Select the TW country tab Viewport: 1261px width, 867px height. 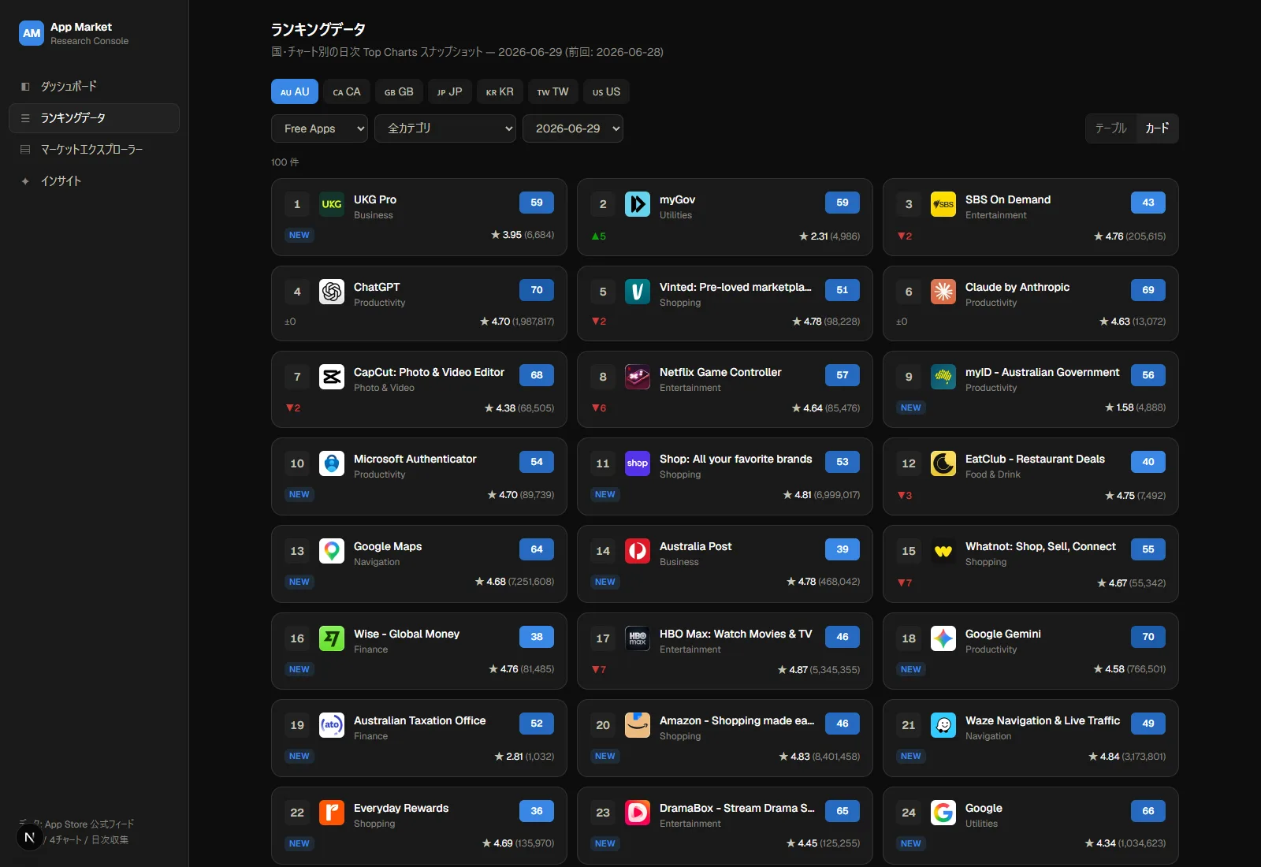[553, 91]
